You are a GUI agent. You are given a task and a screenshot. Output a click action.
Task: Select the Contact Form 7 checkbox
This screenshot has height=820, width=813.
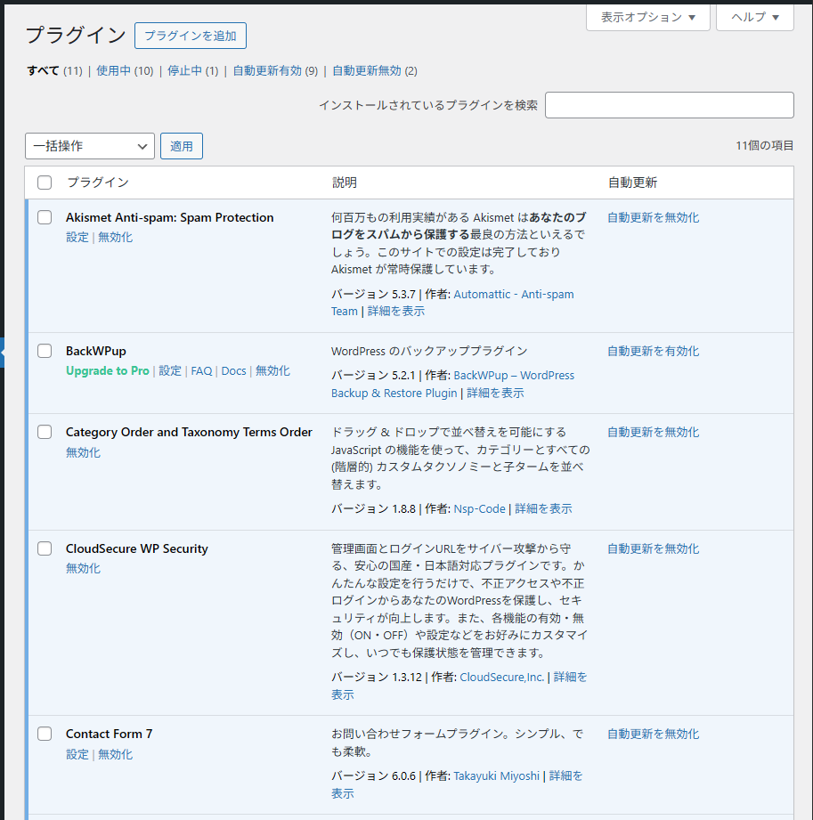coord(45,734)
